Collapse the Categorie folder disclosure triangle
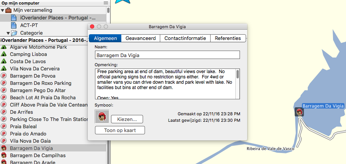The width and height of the screenshot is (346, 164). pyautogui.click(x=8, y=33)
